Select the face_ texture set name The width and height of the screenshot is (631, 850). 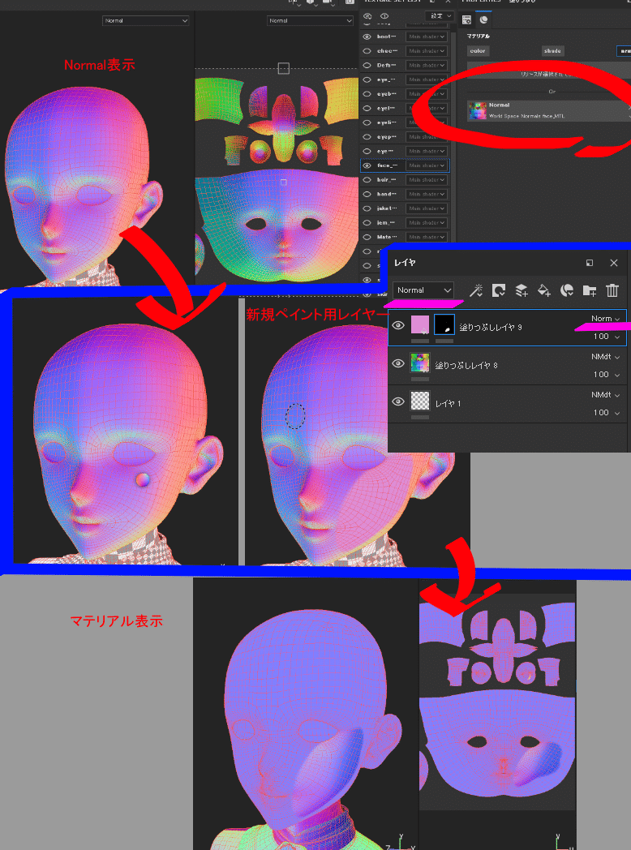click(x=387, y=166)
